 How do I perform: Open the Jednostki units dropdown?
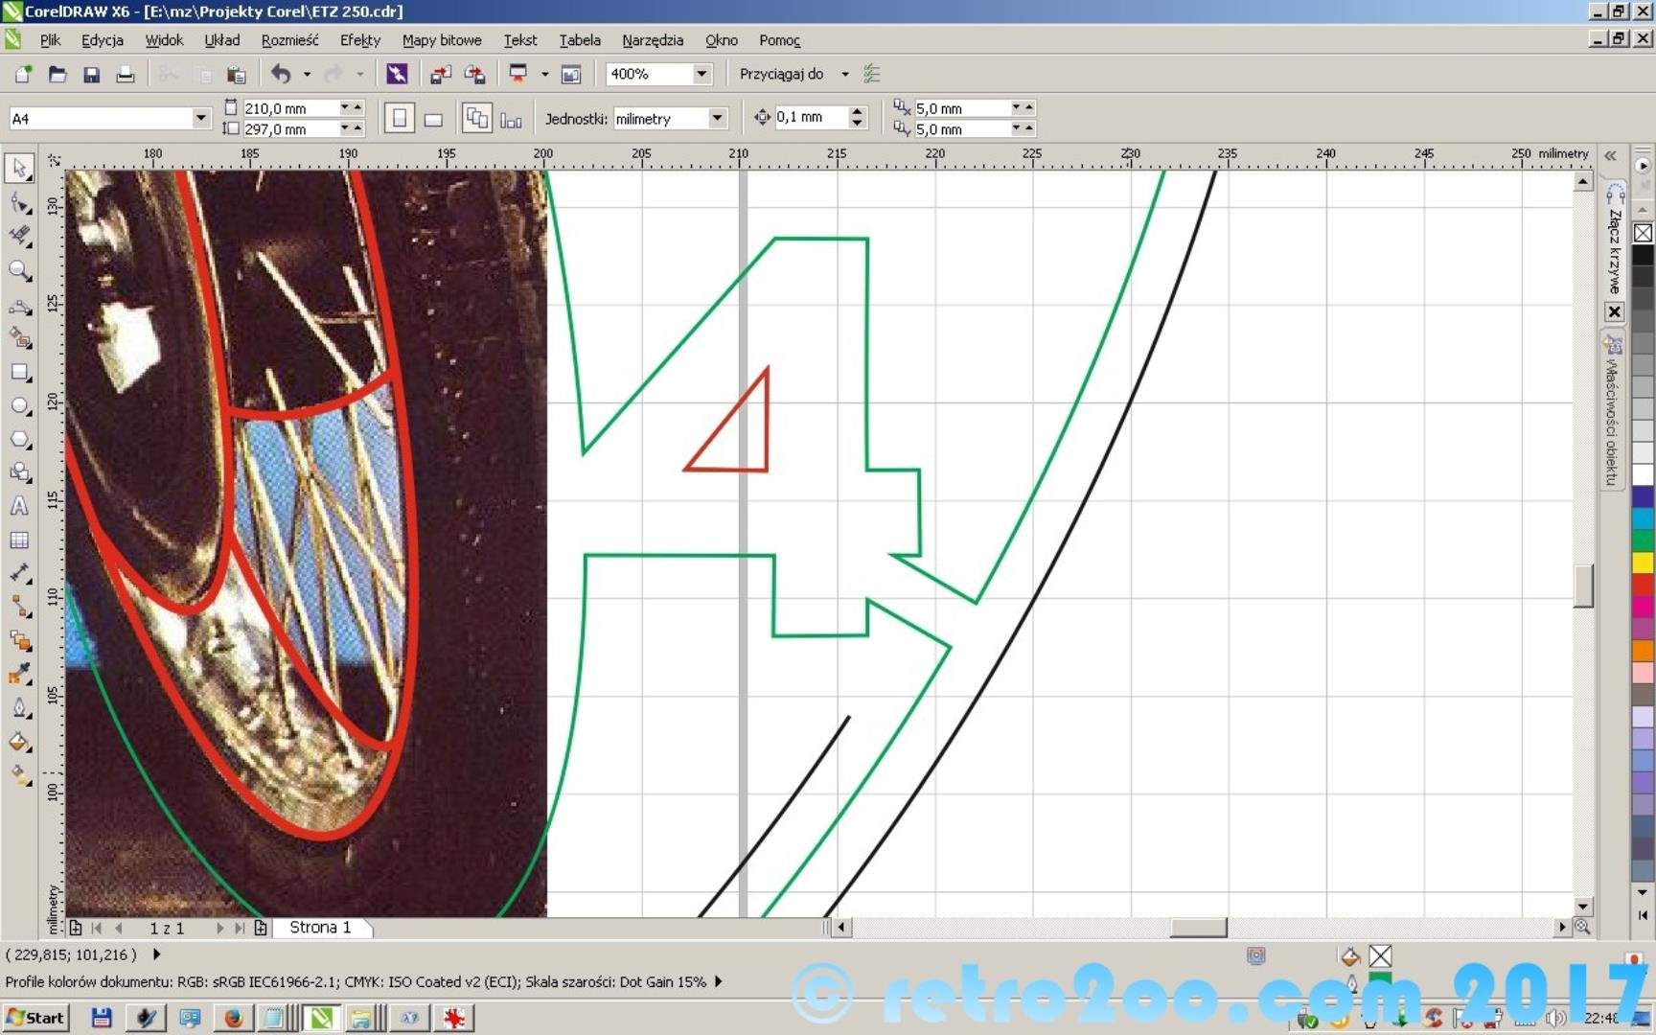point(717,118)
